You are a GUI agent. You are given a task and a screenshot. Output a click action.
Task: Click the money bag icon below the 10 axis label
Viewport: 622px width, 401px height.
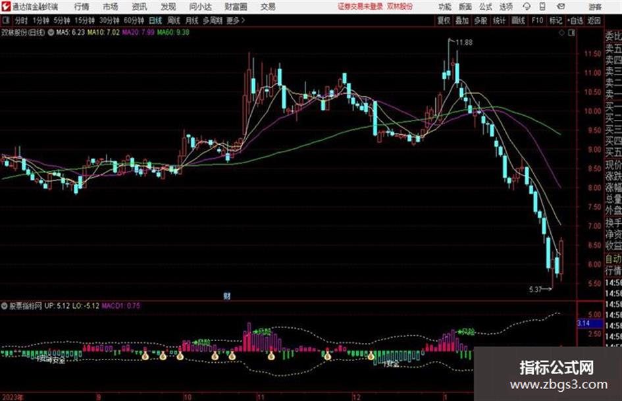tap(180, 356)
